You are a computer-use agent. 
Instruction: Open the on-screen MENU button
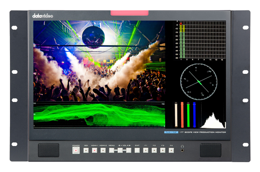click(x=112, y=150)
